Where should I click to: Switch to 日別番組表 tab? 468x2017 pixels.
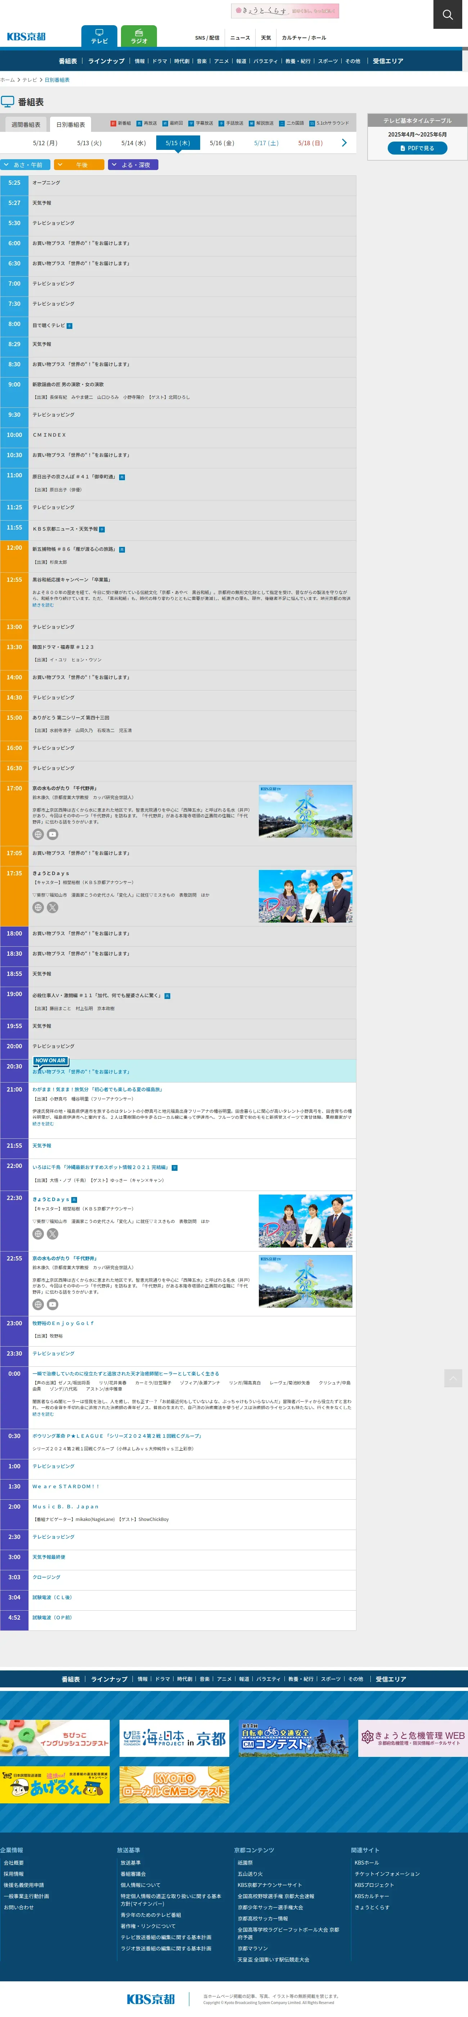pyautogui.click(x=71, y=125)
